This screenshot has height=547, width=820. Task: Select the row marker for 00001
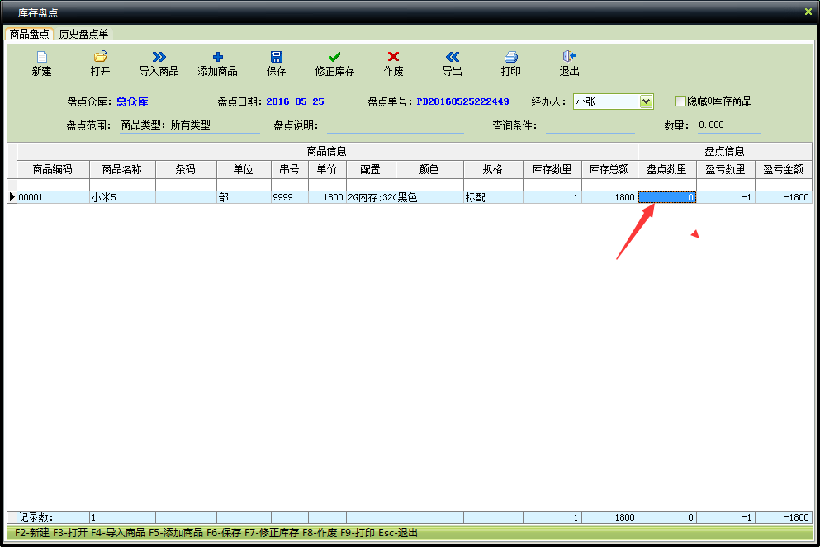coord(12,197)
